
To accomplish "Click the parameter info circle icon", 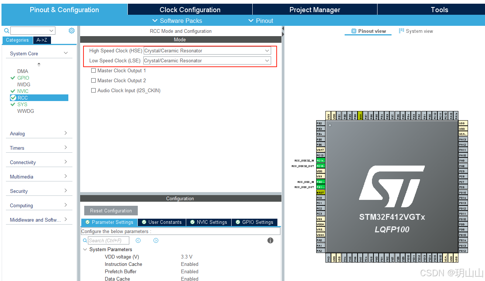I will click(x=270, y=240).
